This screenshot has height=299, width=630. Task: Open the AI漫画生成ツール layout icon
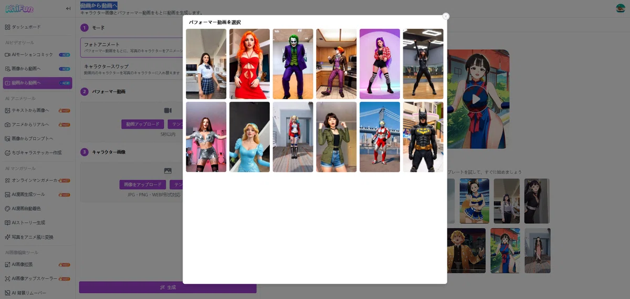(x=7, y=194)
